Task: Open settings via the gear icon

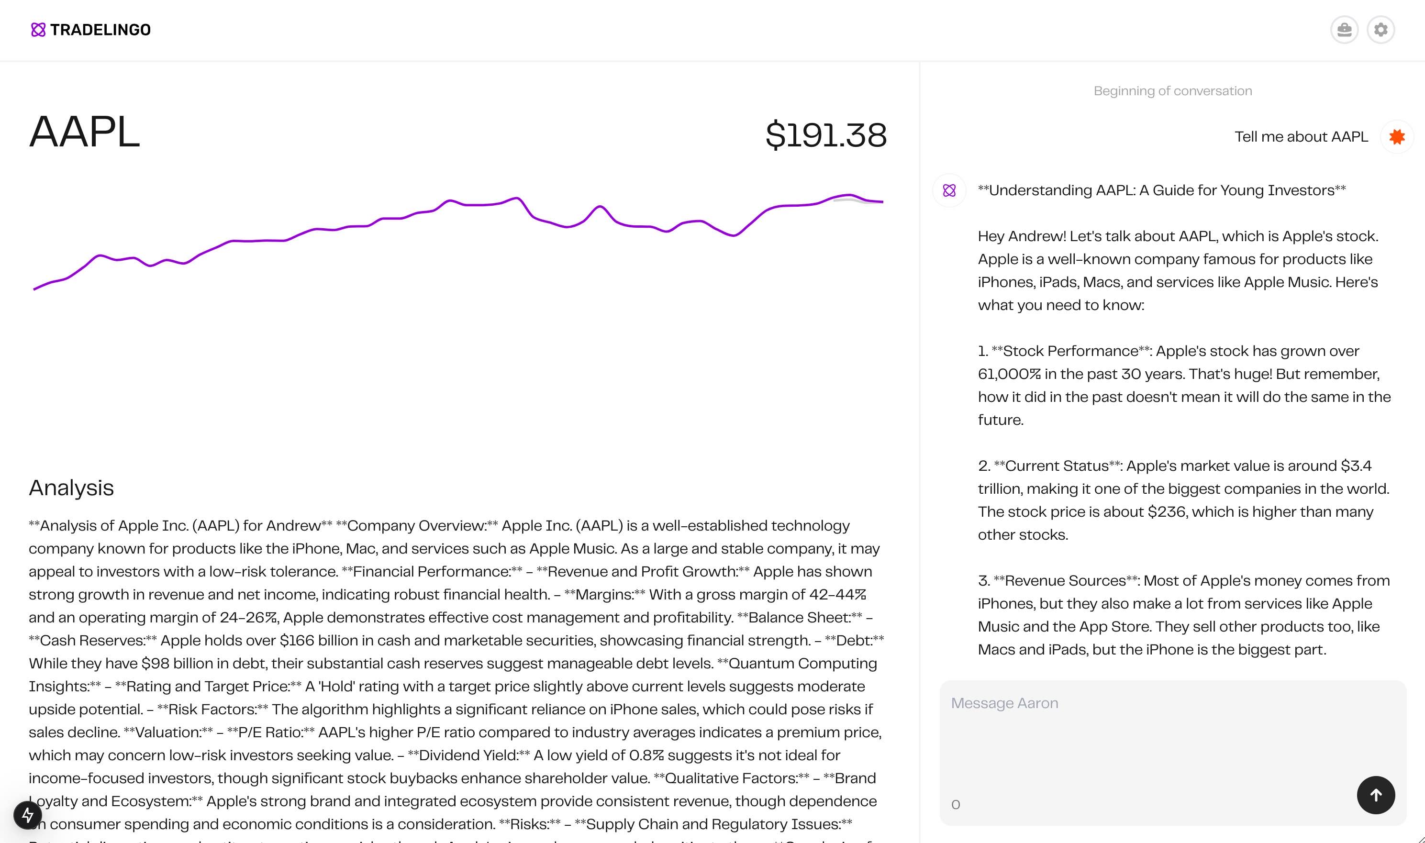Action: [1380, 30]
